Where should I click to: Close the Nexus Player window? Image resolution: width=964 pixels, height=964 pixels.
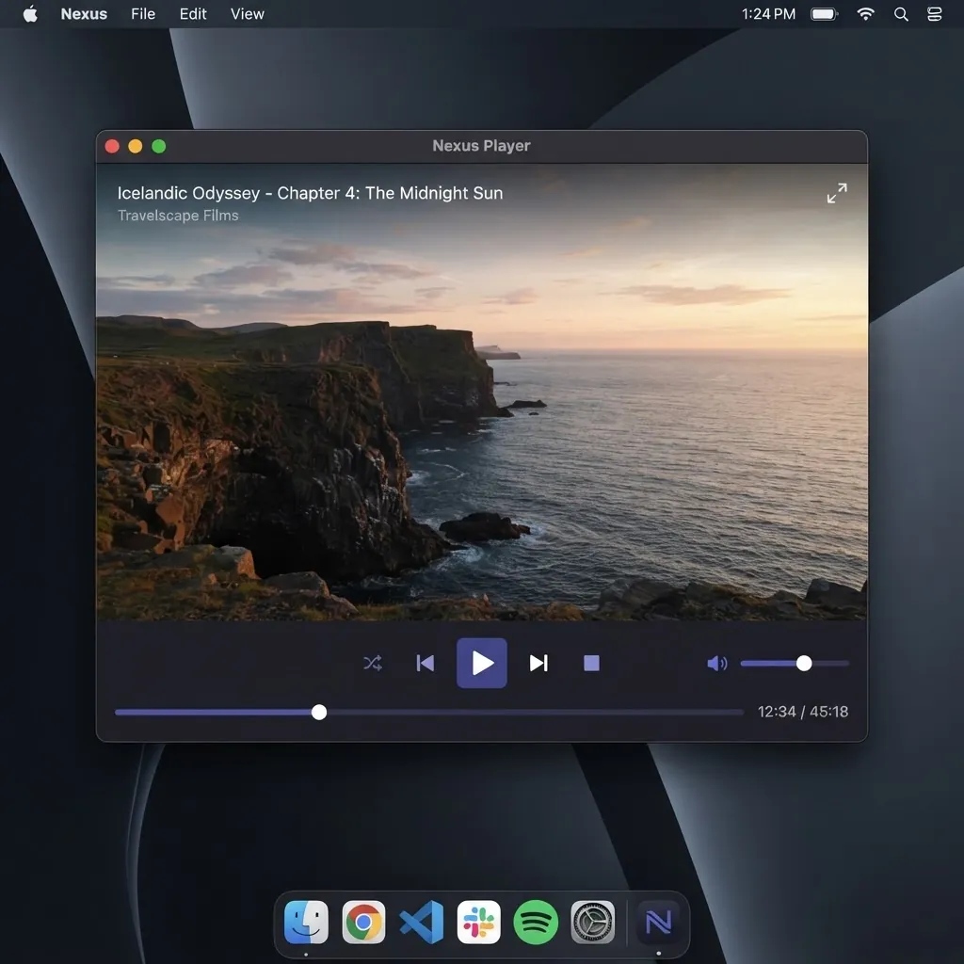click(x=112, y=146)
